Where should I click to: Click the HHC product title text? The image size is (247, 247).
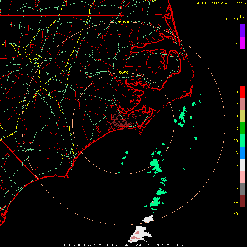[x=241, y=16]
